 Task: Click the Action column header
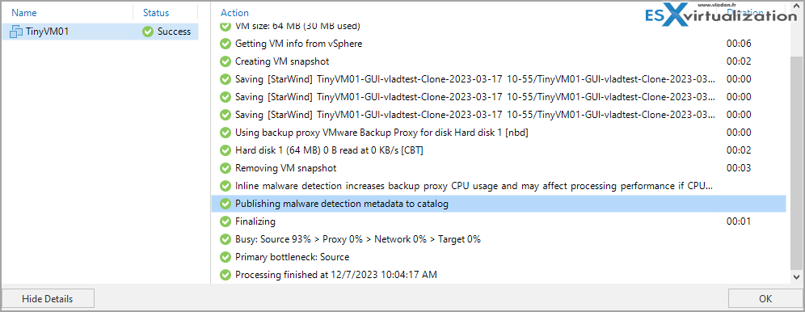pyautogui.click(x=234, y=13)
